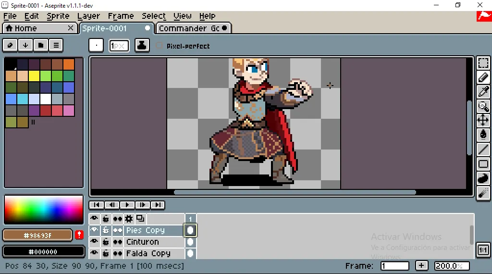492x274 pixels.
Task: Pick a color from the spectrum
Action: [x=44, y=210]
